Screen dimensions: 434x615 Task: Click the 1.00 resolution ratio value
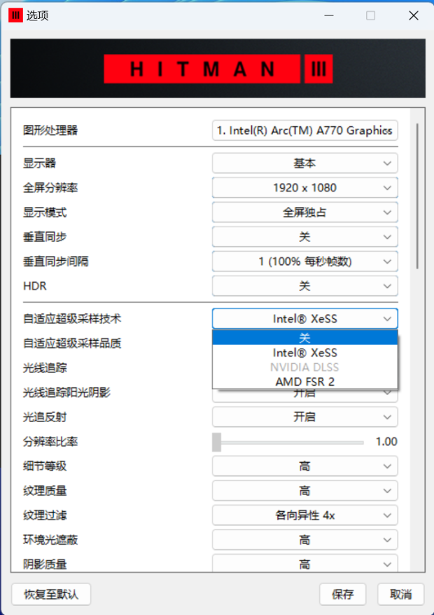point(386,442)
